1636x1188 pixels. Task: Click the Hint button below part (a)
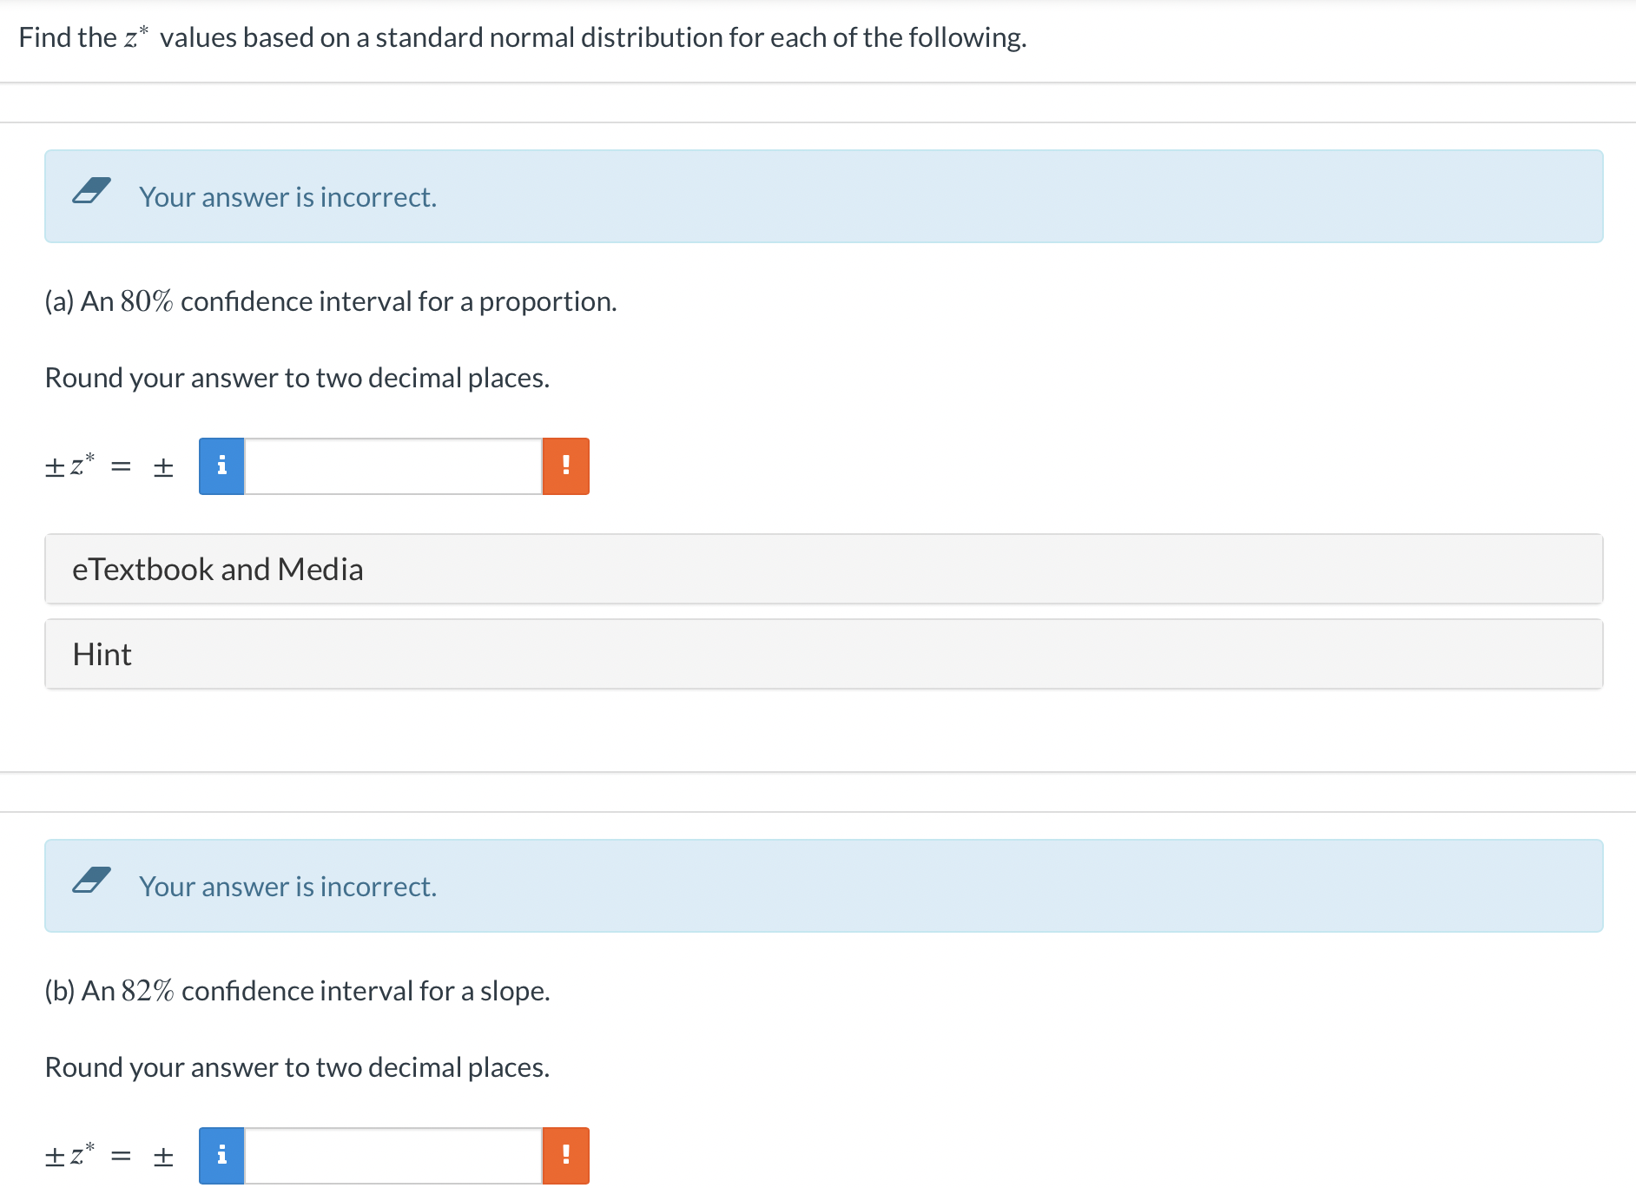[102, 654]
